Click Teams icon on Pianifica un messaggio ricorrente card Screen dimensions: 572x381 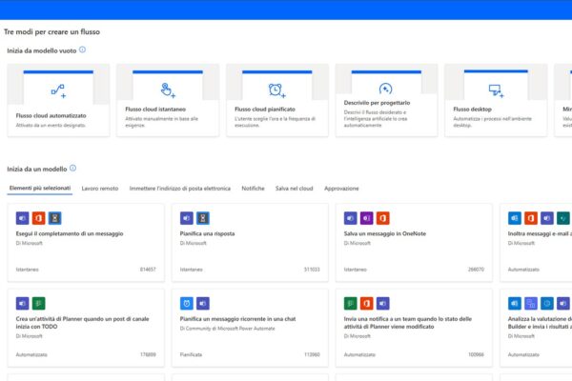tap(203, 303)
